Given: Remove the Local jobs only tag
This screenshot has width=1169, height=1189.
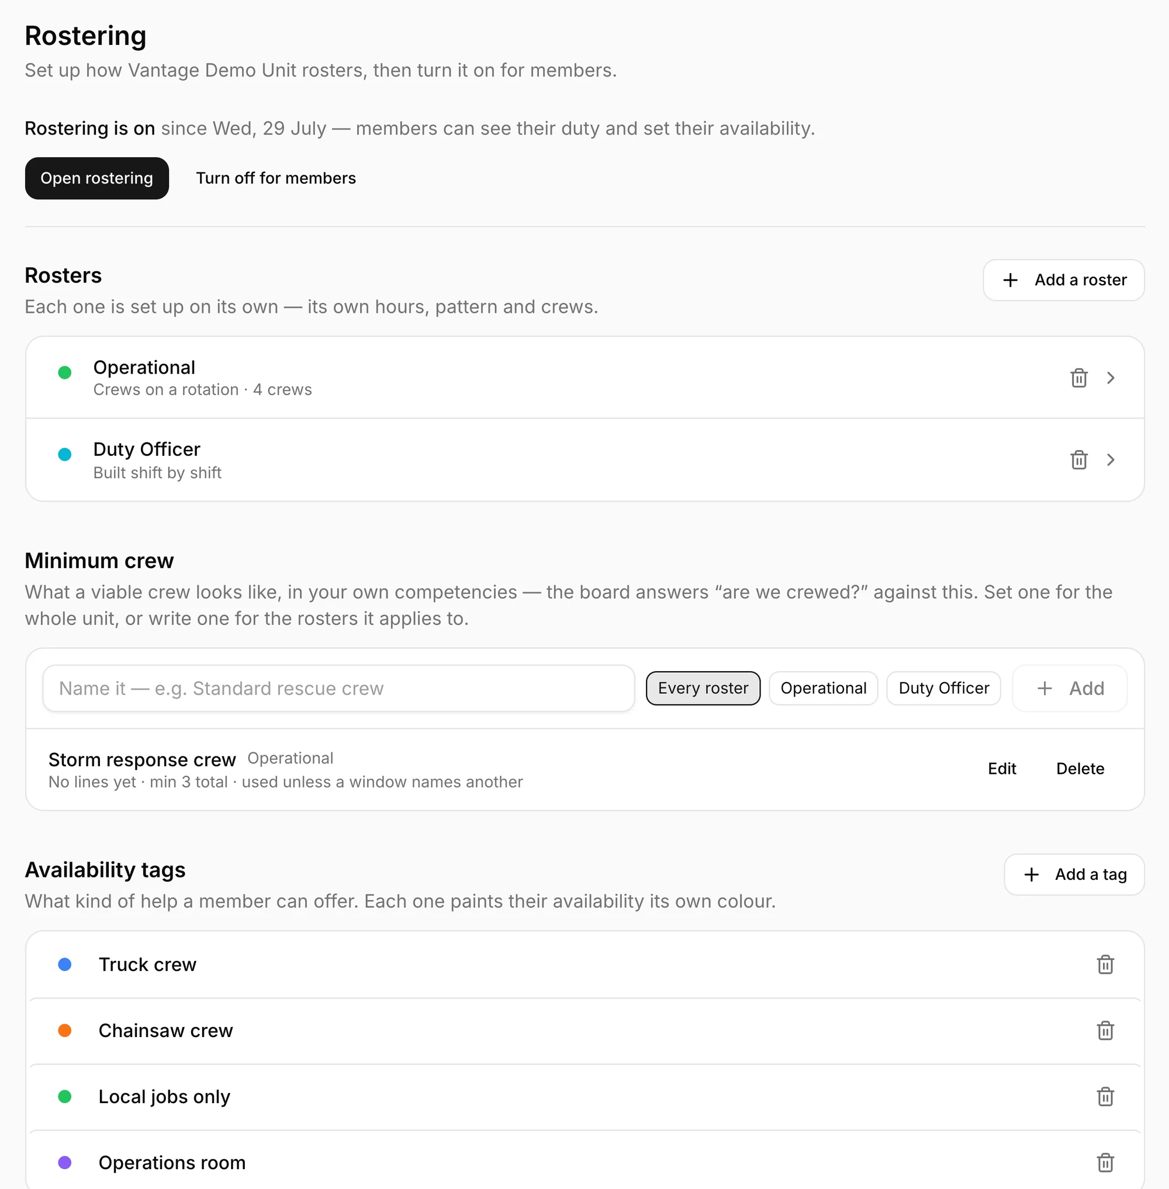Looking at the screenshot, I should 1105,1097.
